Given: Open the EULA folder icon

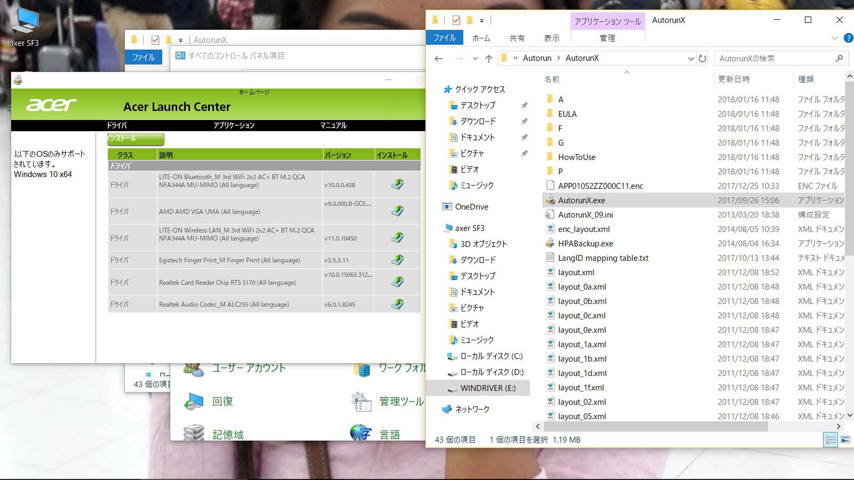Looking at the screenshot, I should click(550, 114).
